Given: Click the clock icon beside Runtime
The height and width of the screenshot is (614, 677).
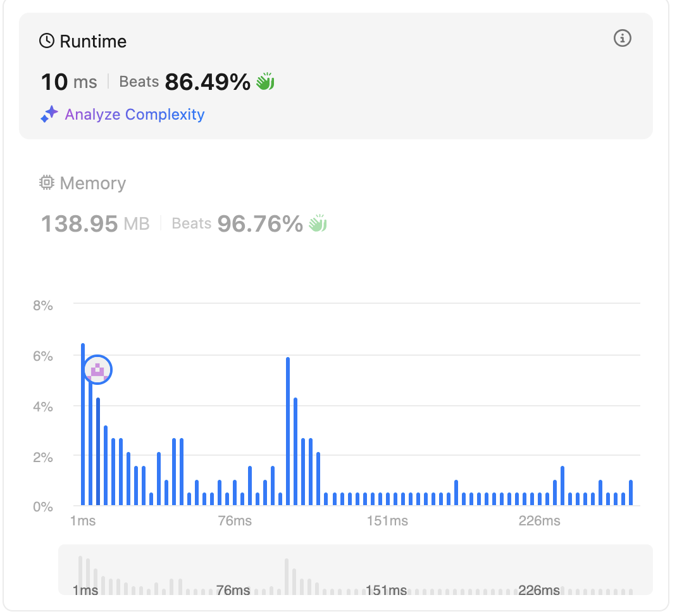Looking at the screenshot, I should 47,41.
